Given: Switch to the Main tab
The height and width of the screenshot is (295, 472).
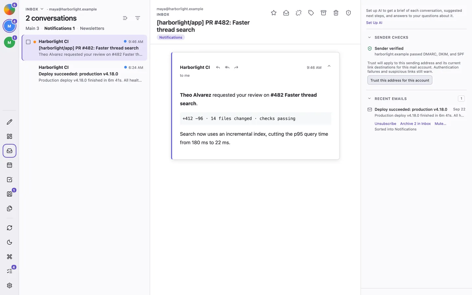Looking at the screenshot, I should (x=32, y=28).
